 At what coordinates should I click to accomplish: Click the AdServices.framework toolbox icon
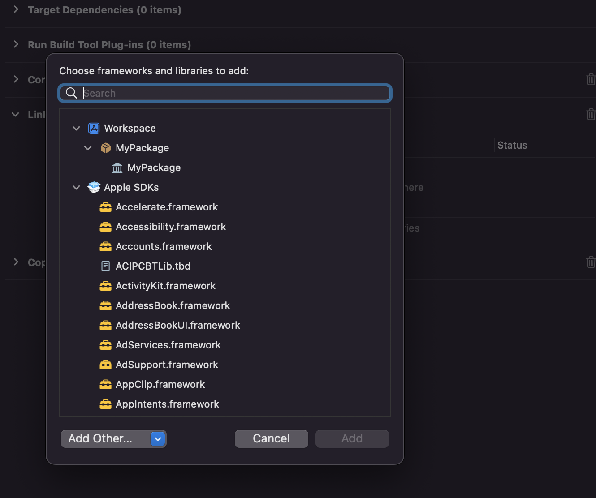tap(106, 345)
